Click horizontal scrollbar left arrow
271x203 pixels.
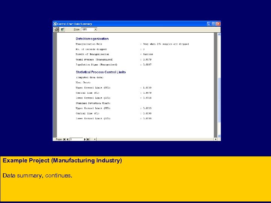[95, 139]
